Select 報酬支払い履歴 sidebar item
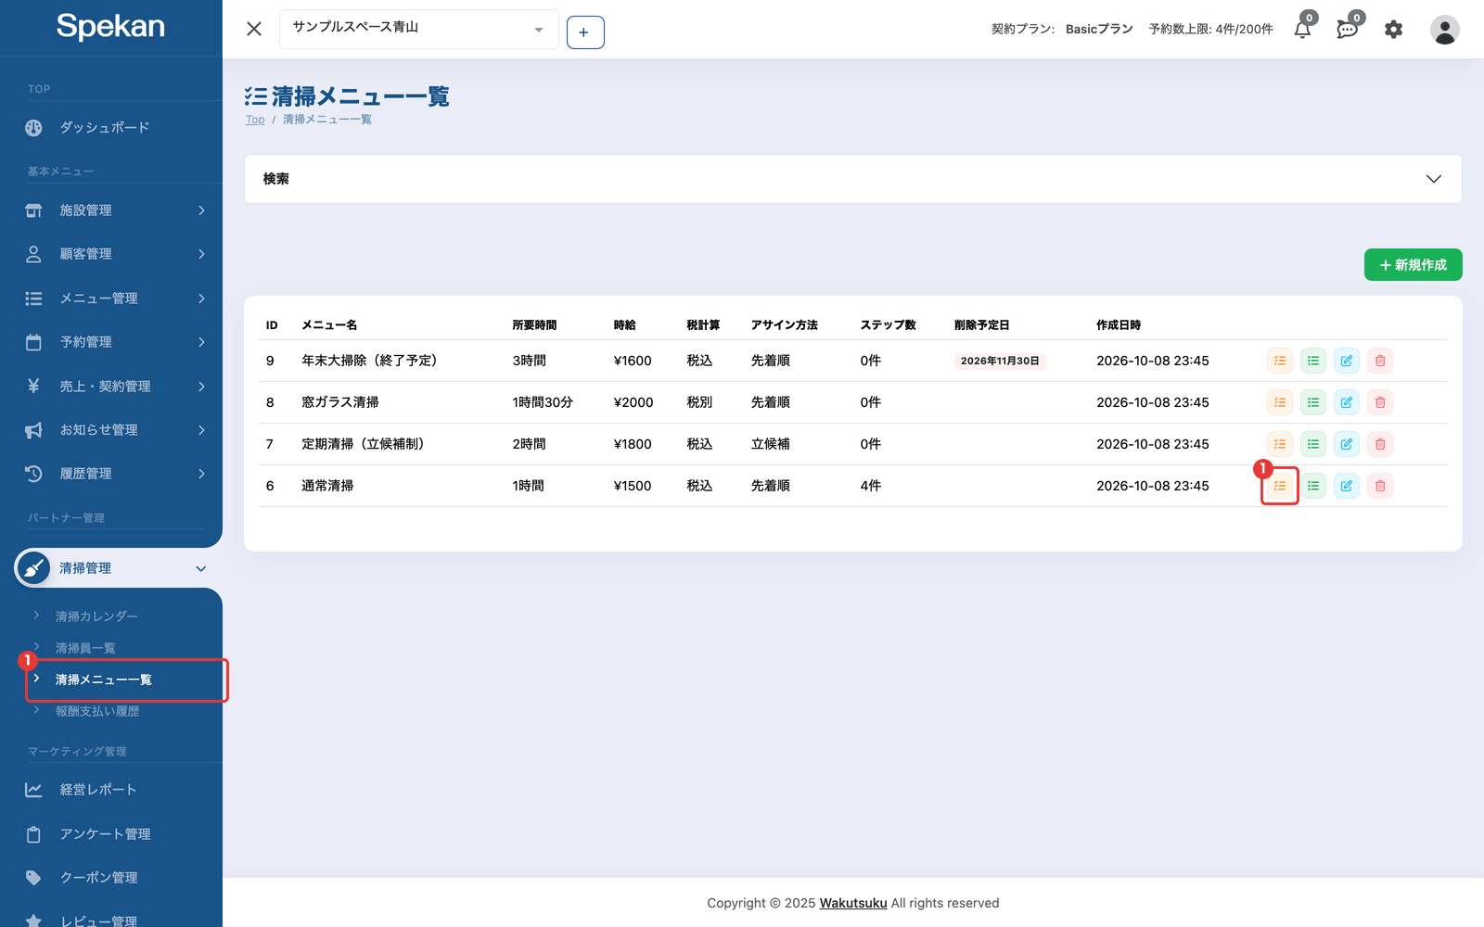The width and height of the screenshot is (1484, 927). click(x=97, y=711)
